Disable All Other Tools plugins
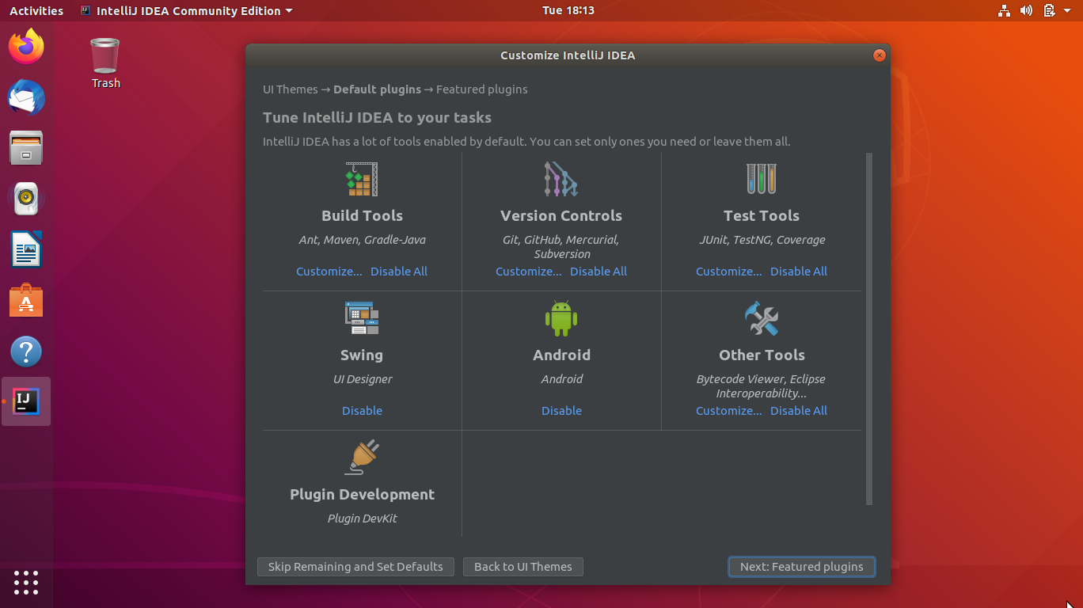The width and height of the screenshot is (1083, 608). (x=799, y=410)
